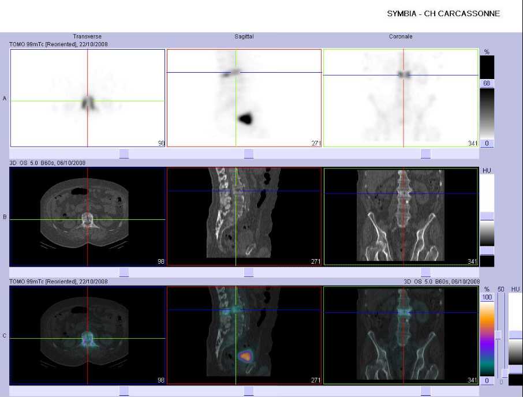Click slice number 98 in row A transverse
523x397 pixels.
click(x=161, y=143)
